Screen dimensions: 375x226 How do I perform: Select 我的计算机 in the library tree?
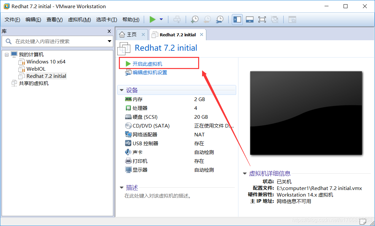31,55
